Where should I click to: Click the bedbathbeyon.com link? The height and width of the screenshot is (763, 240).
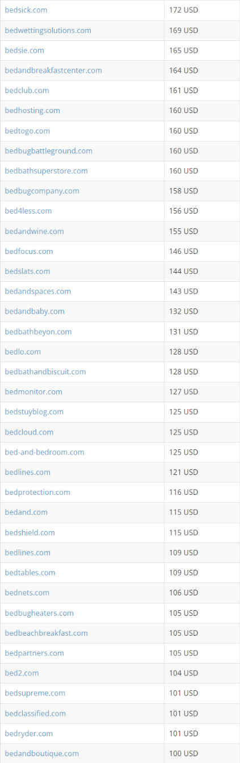38,331
